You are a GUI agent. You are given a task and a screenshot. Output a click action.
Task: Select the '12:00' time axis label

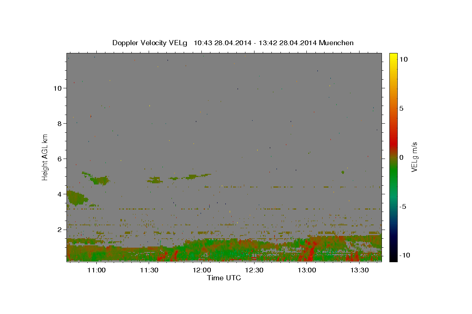201,270
